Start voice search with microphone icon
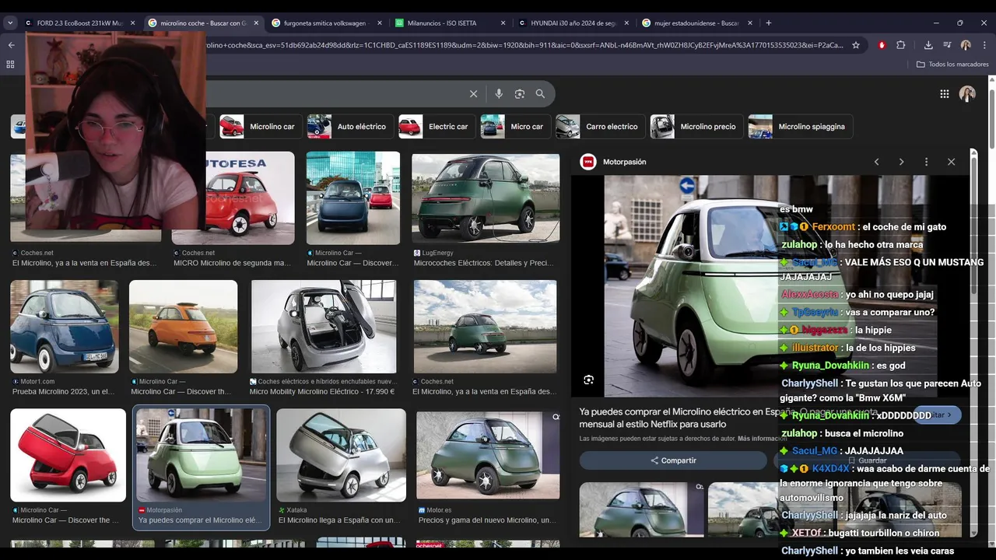The image size is (996, 560). [499, 93]
